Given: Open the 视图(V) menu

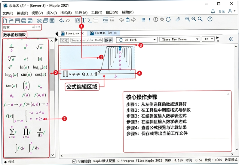Looking at the screenshot, I should 37,13.
